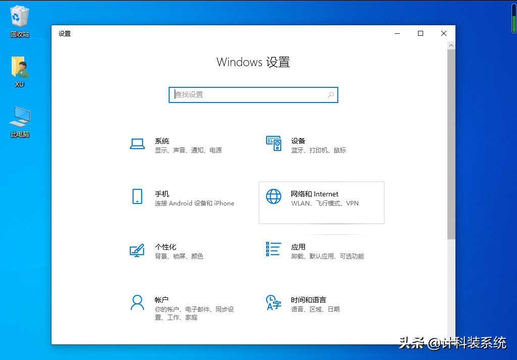Image resolution: width=517 pixels, height=360 pixels.
Task: Click the Windows 设置 page heading
Action: 253,62
